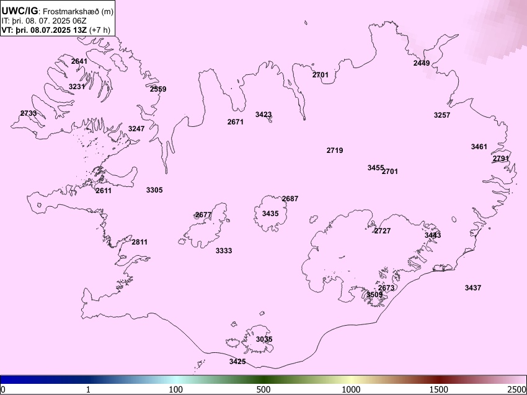Click the 2559 map label

(158, 89)
